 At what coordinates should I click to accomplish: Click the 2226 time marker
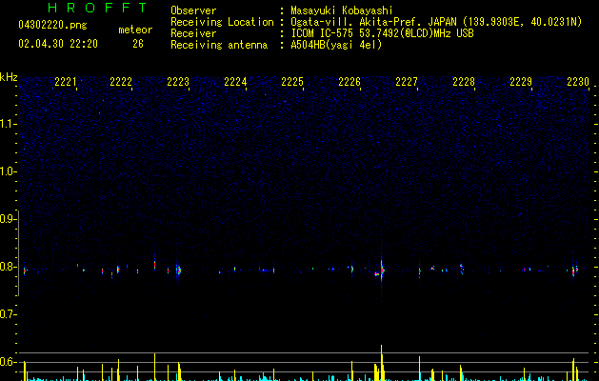pyautogui.click(x=349, y=82)
